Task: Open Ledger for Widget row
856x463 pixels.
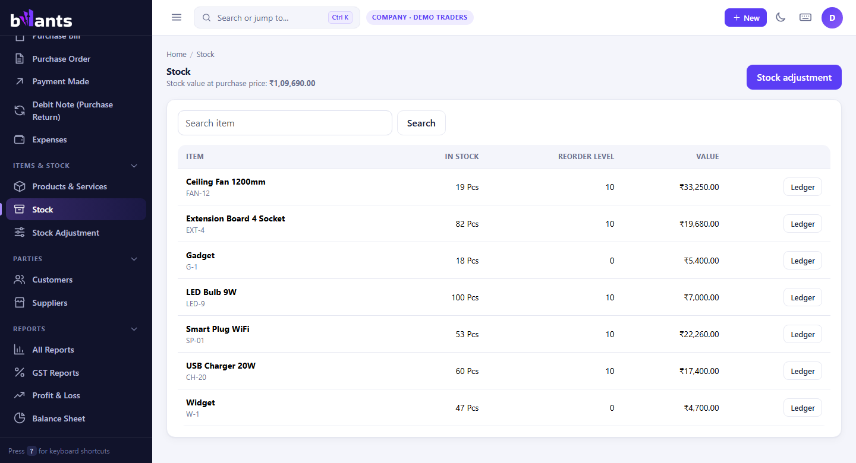Action: pyautogui.click(x=802, y=408)
